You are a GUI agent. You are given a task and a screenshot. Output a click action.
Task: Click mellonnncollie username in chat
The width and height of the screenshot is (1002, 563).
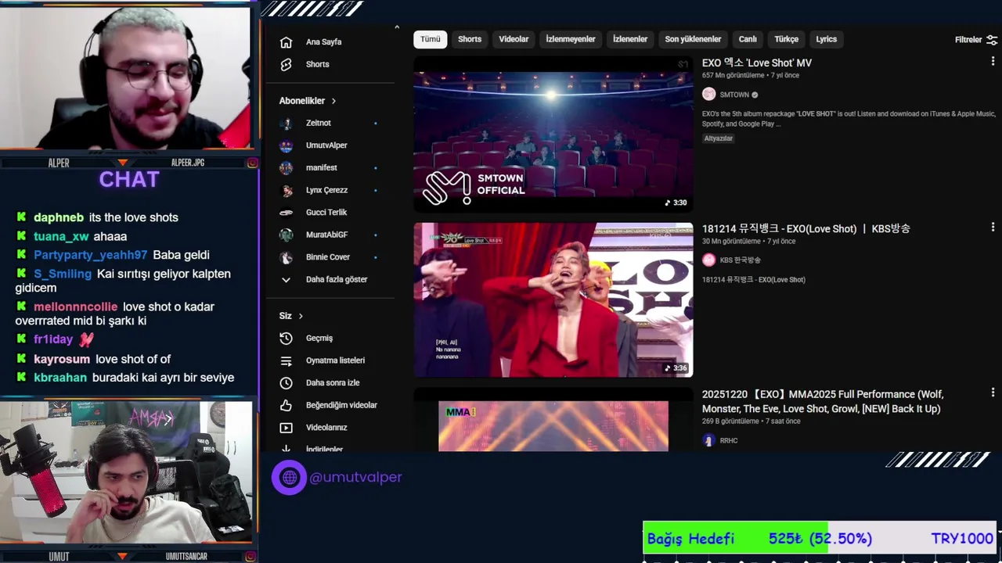click(76, 307)
